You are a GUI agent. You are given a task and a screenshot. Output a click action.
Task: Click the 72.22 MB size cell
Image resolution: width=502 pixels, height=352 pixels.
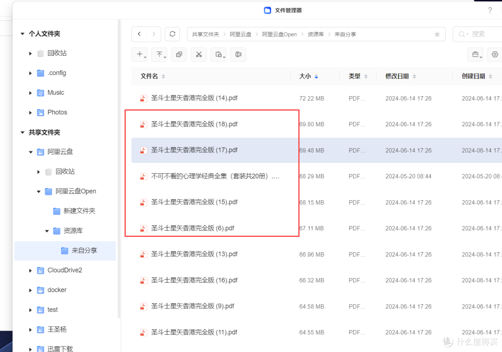click(x=311, y=98)
